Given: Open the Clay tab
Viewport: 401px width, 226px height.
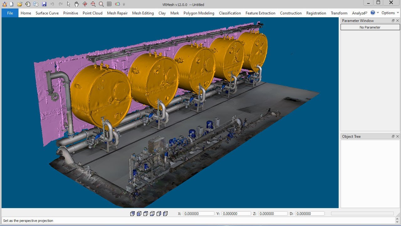Looking at the screenshot, I should click(x=162, y=13).
